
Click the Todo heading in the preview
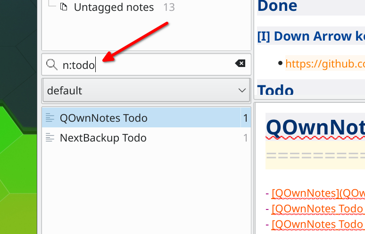pyautogui.click(x=276, y=90)
